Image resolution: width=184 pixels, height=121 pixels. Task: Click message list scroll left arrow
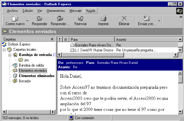pyautogui.click(x=59, y=55)
